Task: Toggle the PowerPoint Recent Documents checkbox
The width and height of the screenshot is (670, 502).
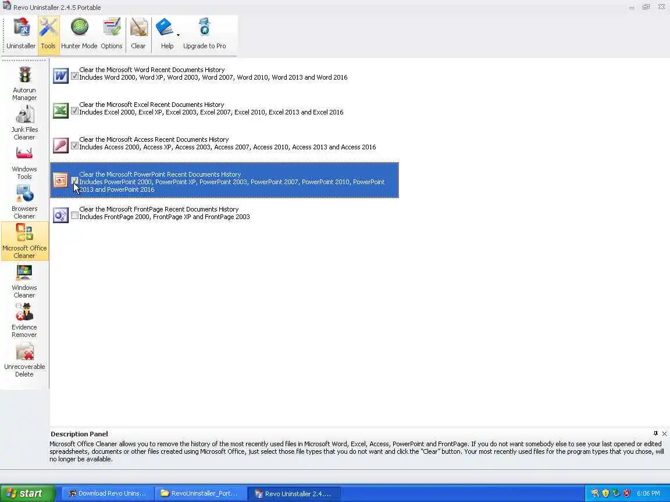Action: pyautogui.click(x=75, y=181)
